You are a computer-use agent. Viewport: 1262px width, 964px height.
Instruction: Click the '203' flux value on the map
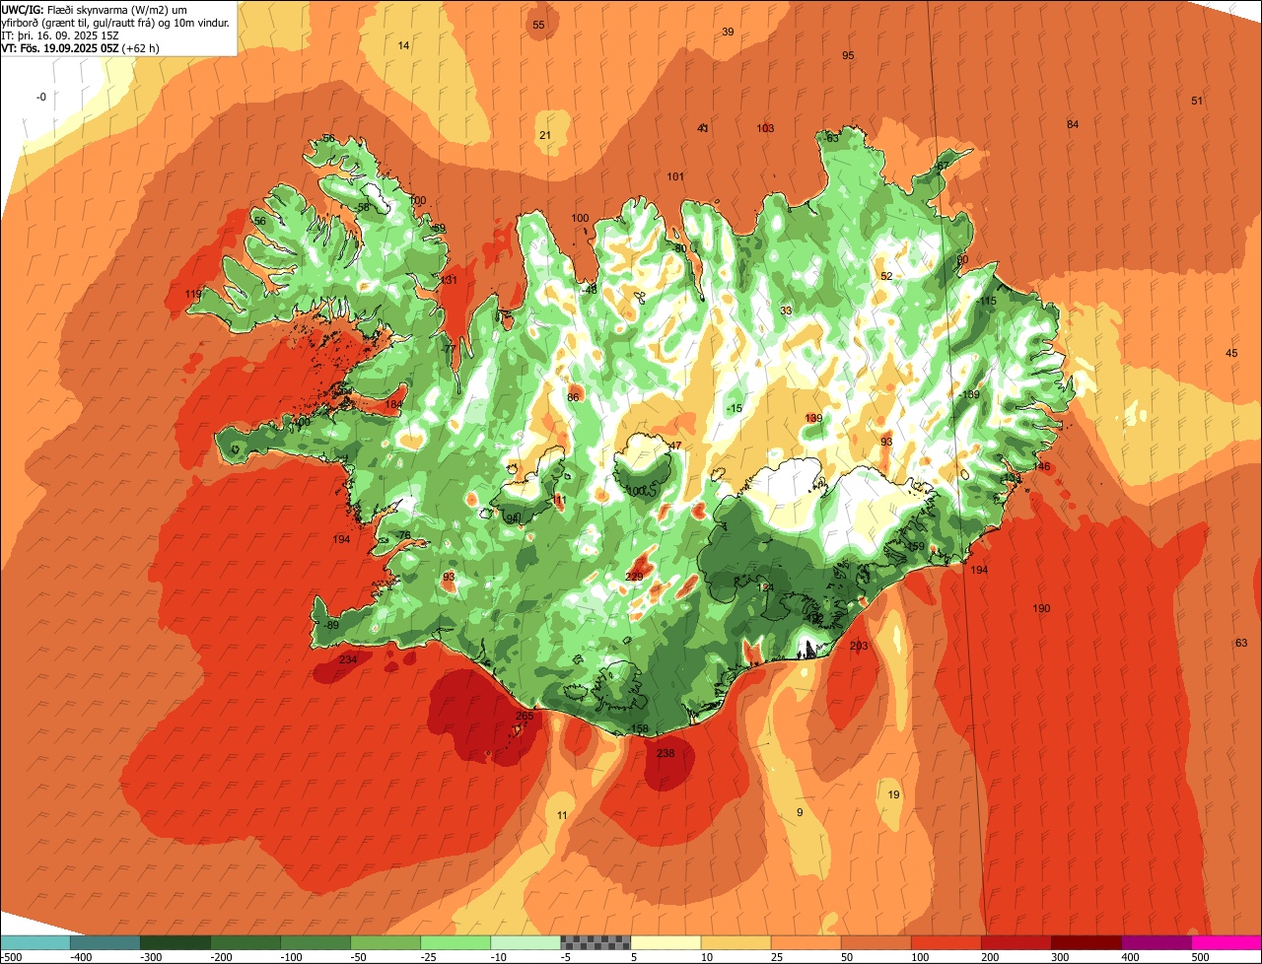pos(859,646)
